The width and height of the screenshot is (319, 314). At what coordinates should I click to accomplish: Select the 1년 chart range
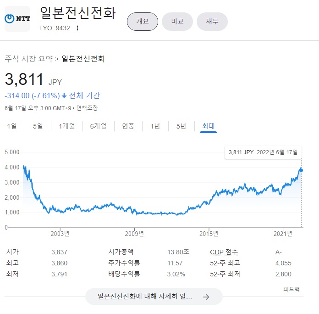click(x=155, y=126)
